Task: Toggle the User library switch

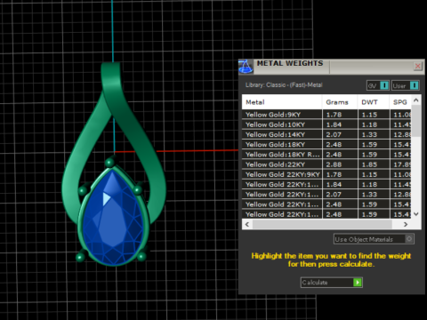Action: [405, 85]
